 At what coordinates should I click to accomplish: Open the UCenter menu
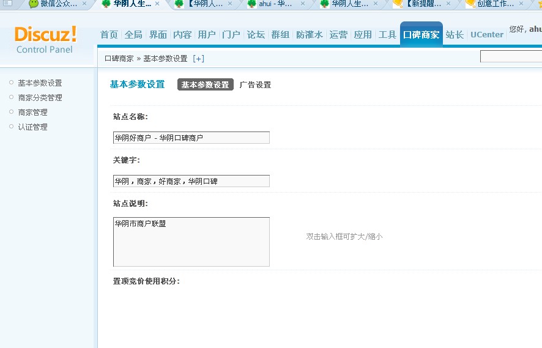(487, 35)
